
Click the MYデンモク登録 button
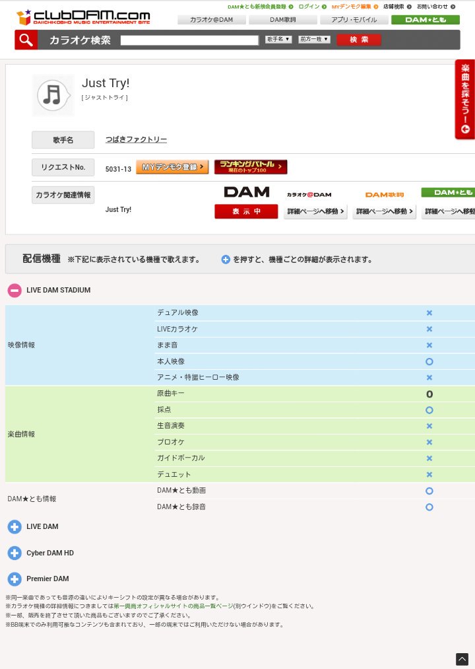172,167
